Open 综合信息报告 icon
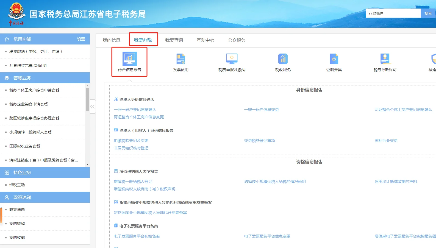The width and height of the screenshot is (436, 248). (x=129, y=58)
